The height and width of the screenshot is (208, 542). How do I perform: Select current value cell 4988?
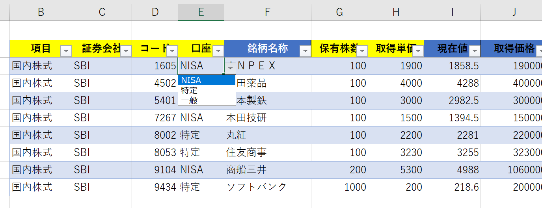coord(453,170)
